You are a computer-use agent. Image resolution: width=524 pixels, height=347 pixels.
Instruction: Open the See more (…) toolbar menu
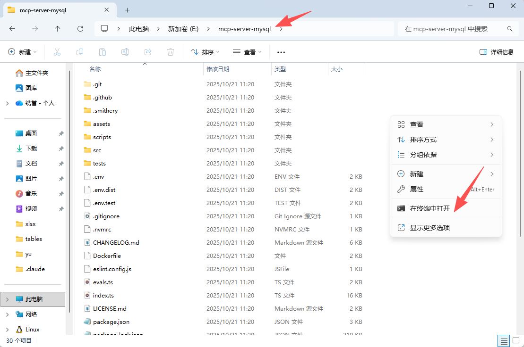(281, 52)
